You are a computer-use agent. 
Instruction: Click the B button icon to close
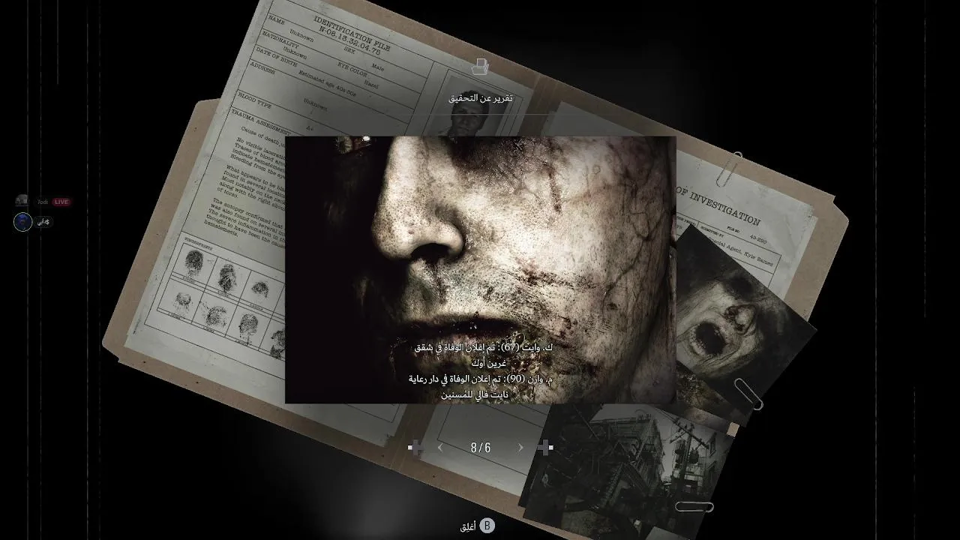[487, 526]
